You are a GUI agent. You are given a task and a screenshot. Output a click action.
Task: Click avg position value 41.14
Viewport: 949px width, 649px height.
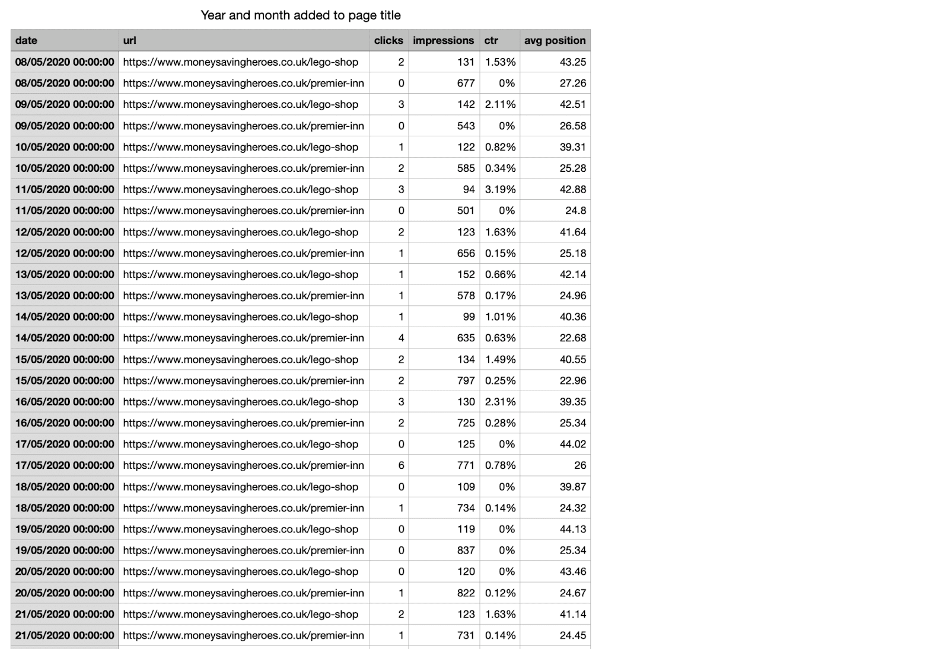(x=572, y=614)
